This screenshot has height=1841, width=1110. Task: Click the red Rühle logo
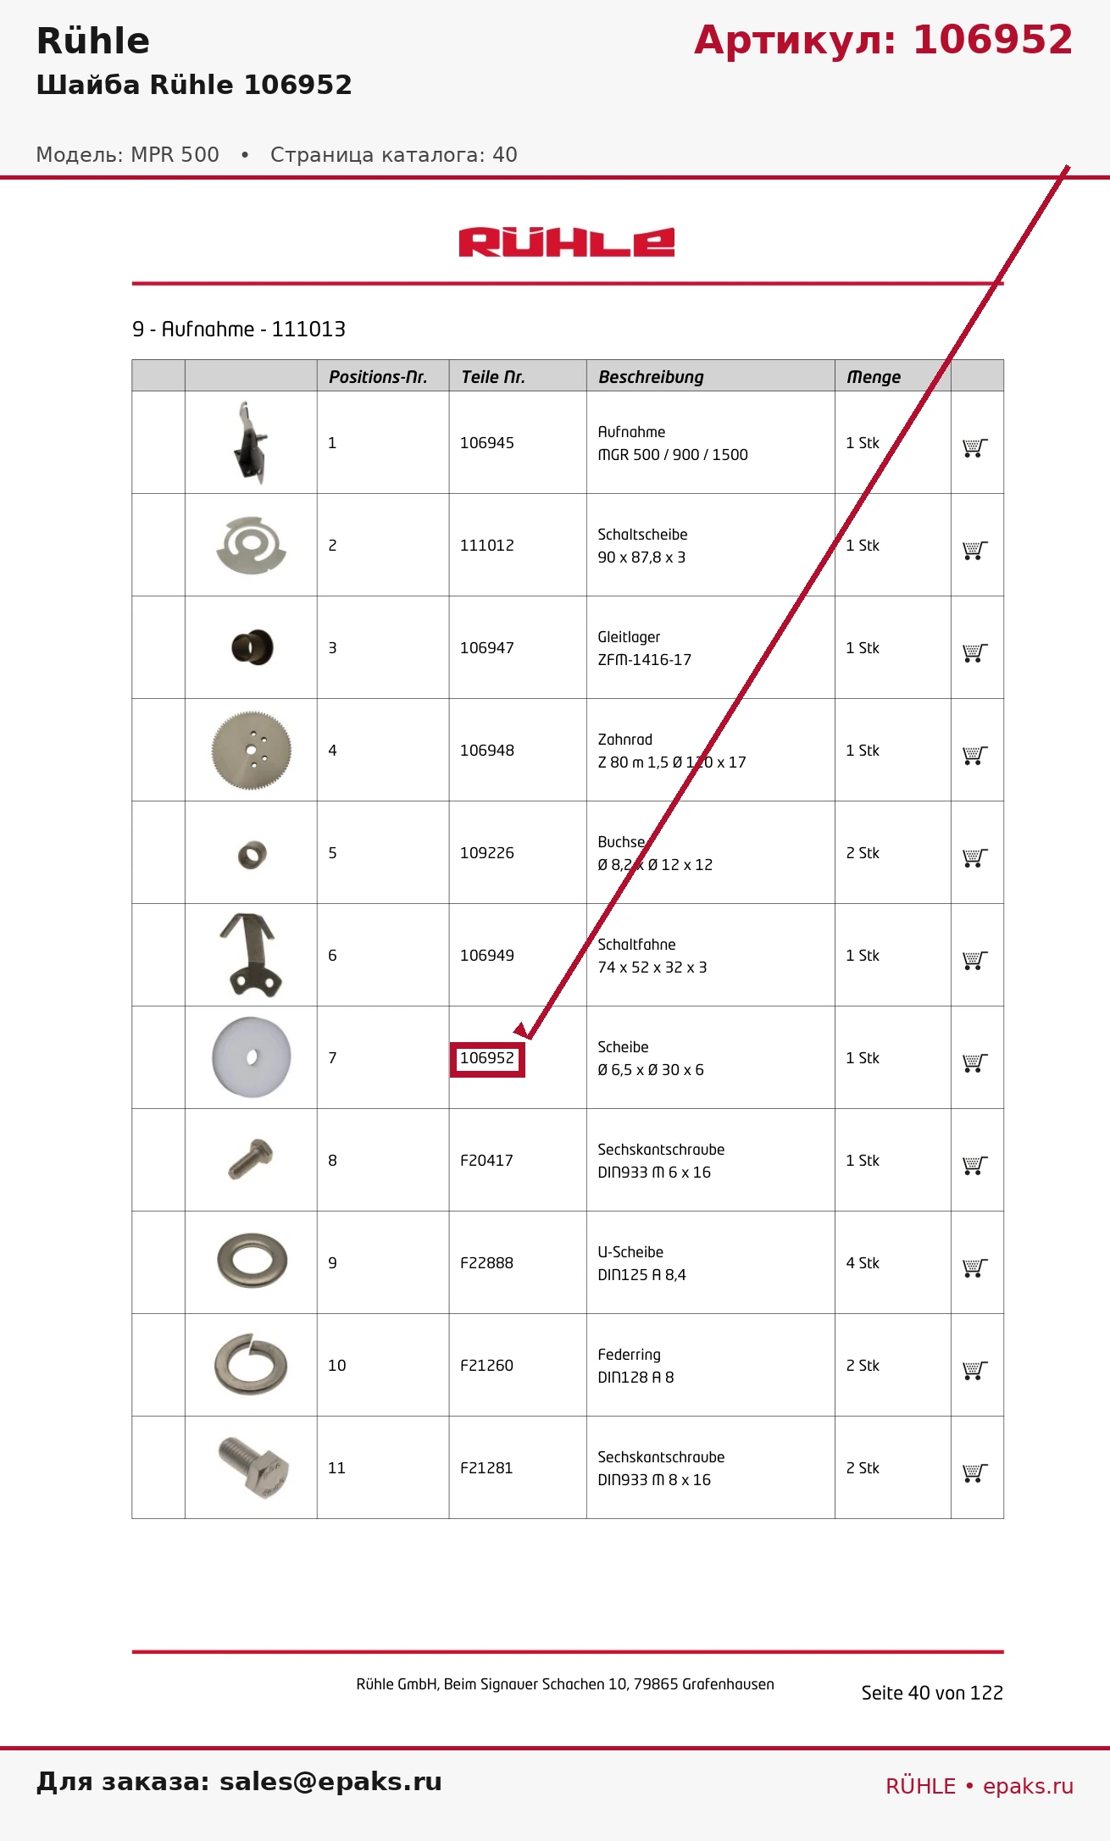tap(567, 242)
